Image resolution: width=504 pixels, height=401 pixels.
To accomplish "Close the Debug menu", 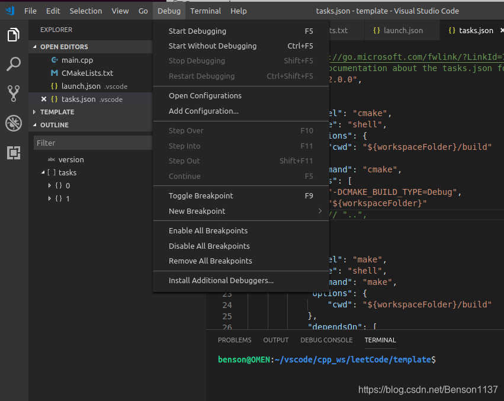I will tap(169, 11).
